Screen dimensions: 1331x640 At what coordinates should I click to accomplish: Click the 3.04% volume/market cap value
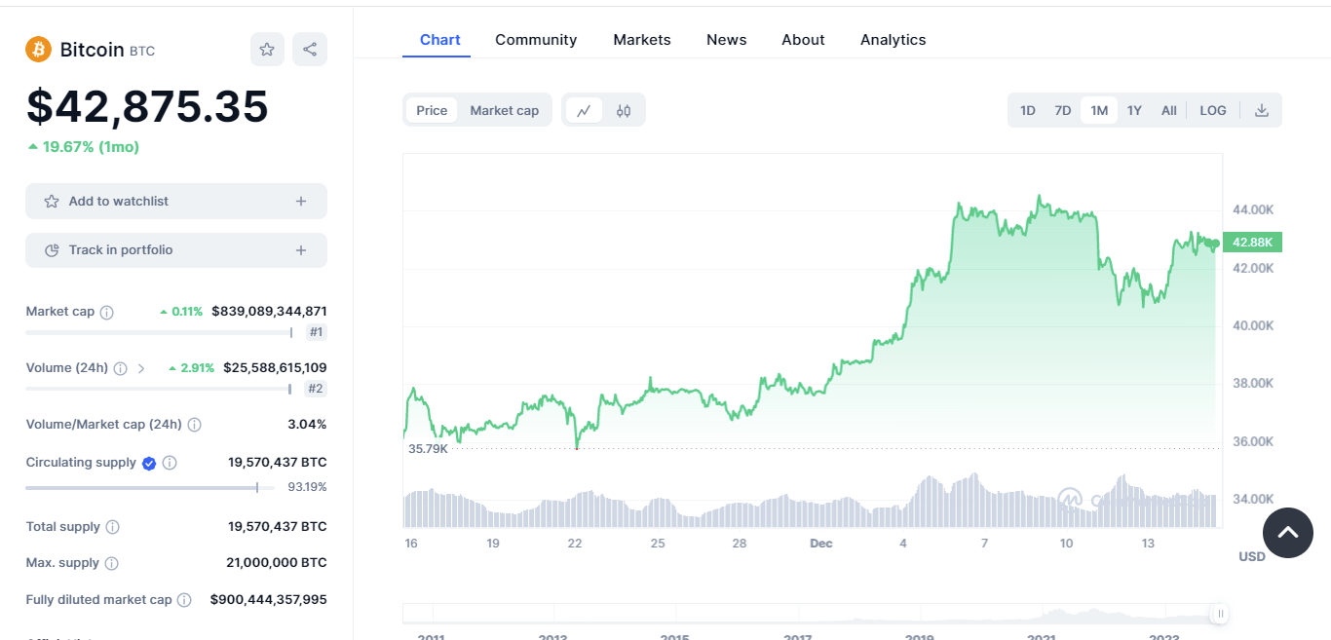coord(307,425)
